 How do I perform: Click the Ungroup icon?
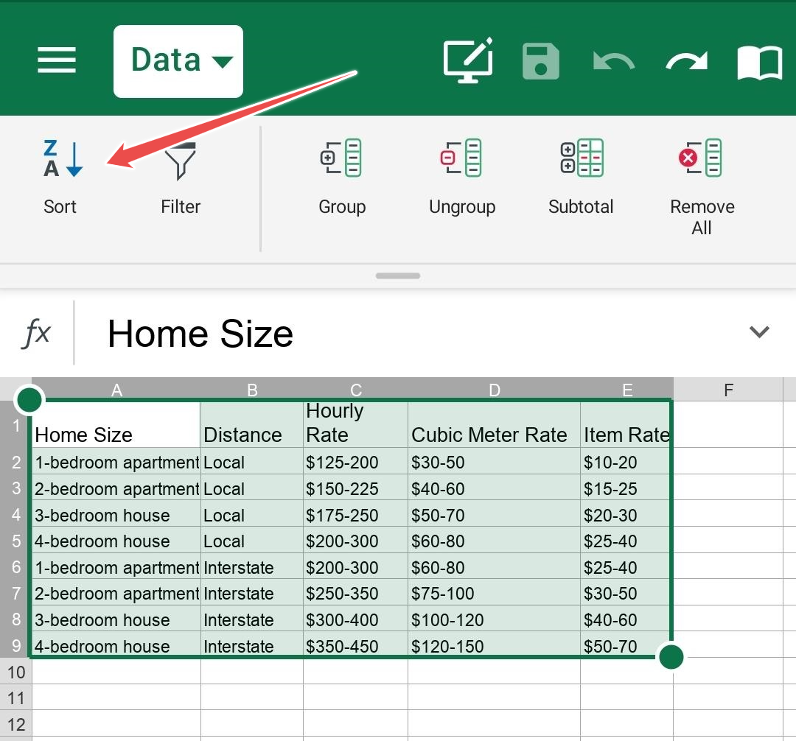(461, 158)
